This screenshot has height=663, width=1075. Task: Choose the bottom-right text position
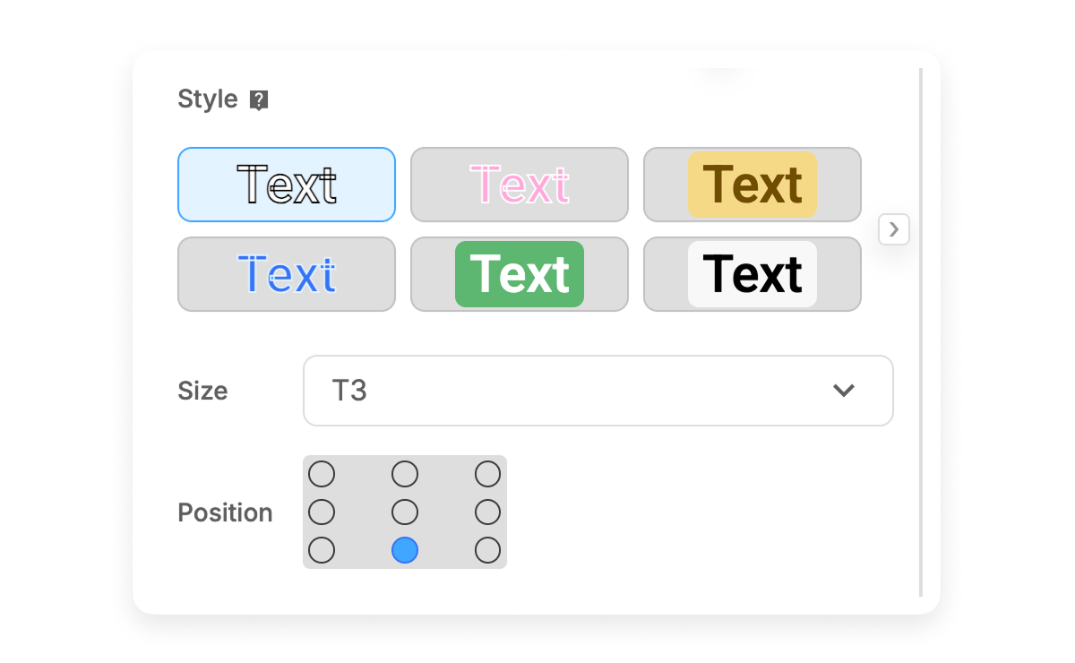[488, 550]
